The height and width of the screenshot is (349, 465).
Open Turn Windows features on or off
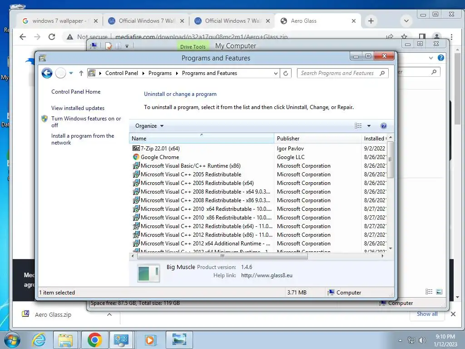86,122
